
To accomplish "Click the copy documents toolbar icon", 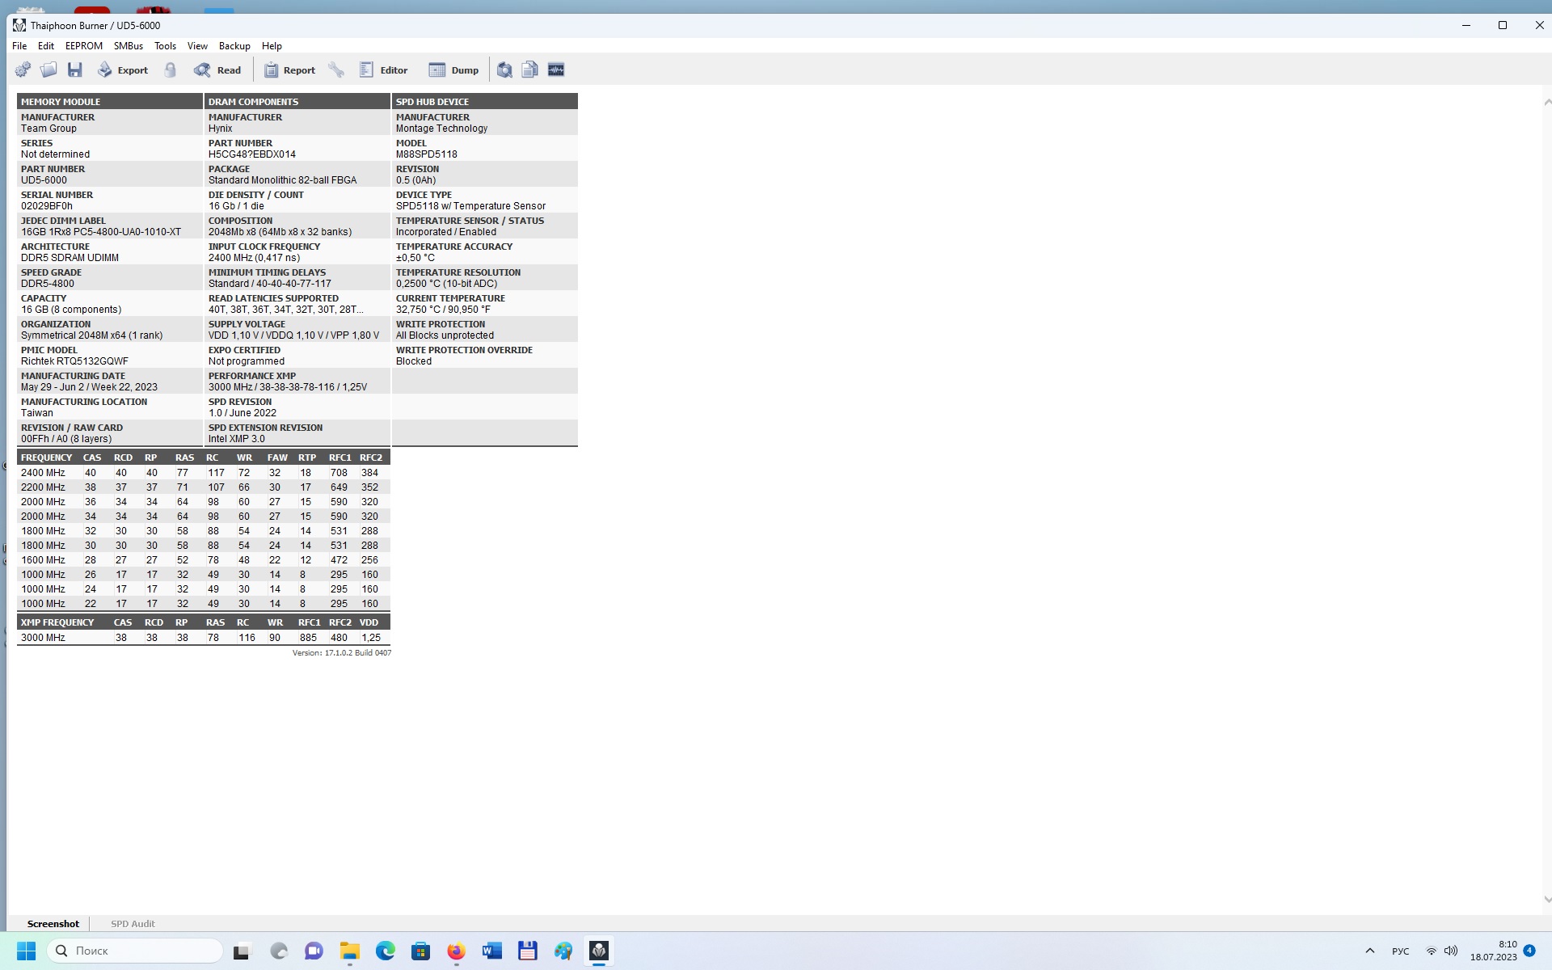I will [x=529, y=70].
